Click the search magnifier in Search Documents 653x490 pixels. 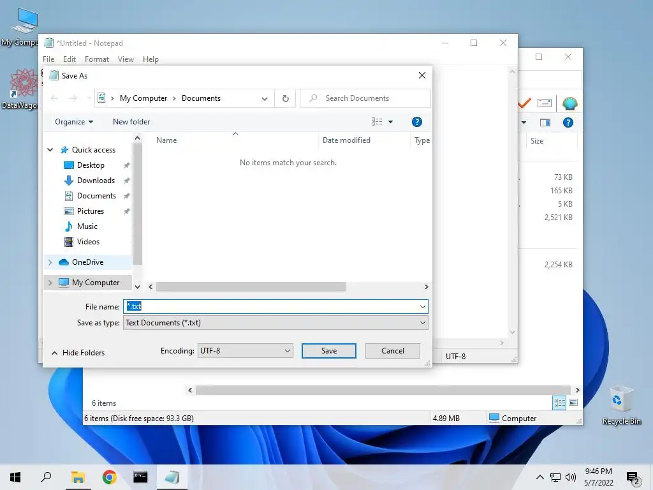point(313,98)
